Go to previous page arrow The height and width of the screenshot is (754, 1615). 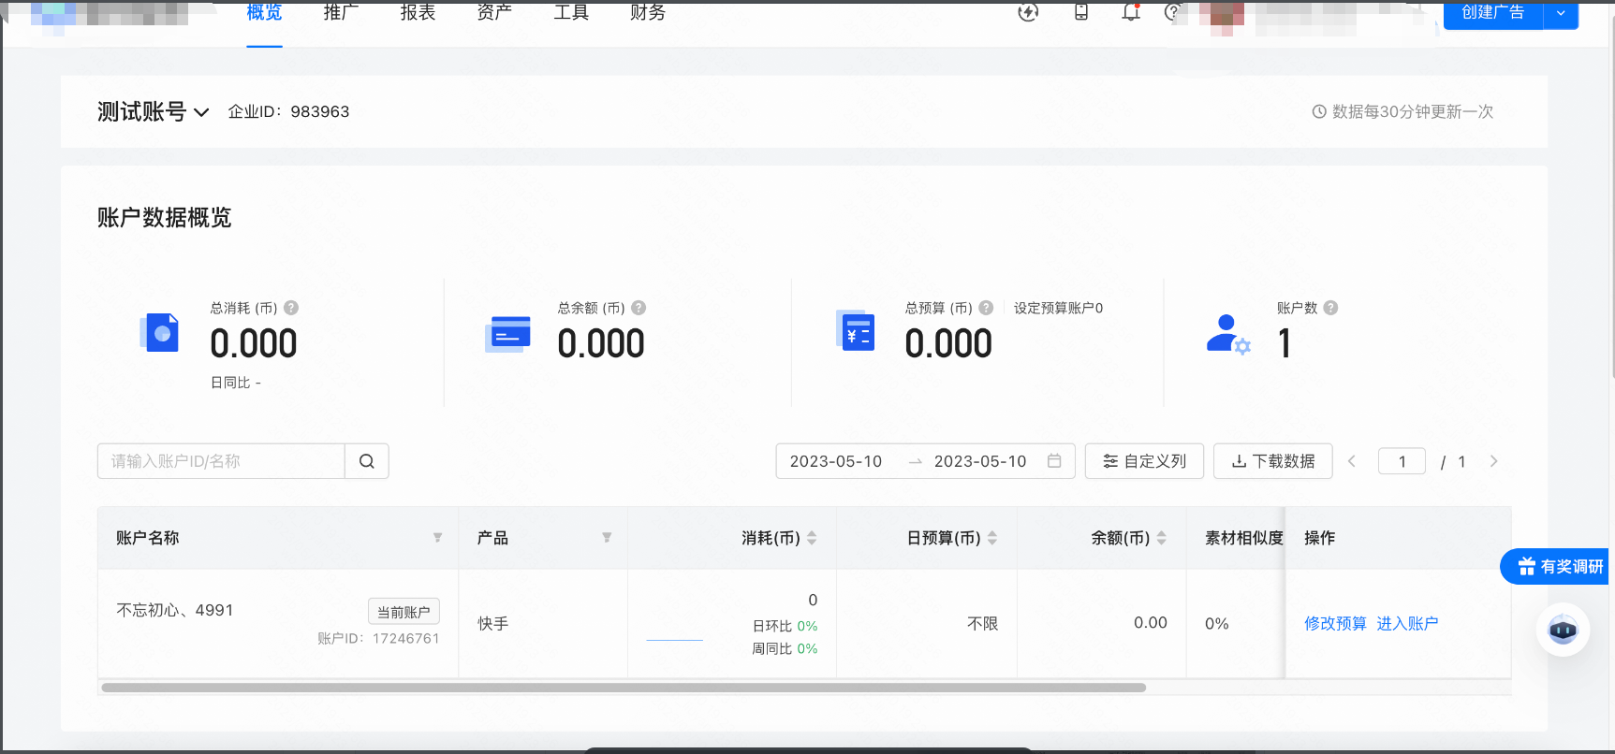point(1352,461)
